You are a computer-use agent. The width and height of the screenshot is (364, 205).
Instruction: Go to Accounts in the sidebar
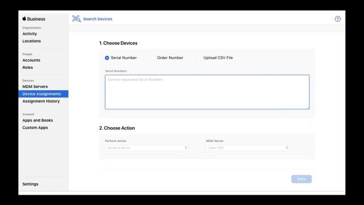31,60
